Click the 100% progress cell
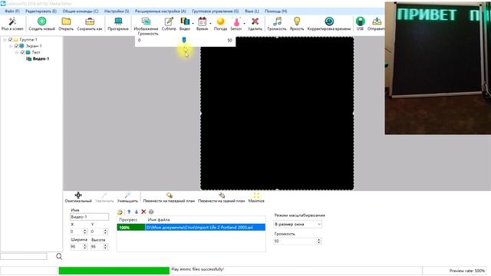The height and width of the screenshot is (276, 491). pos(131,228)
